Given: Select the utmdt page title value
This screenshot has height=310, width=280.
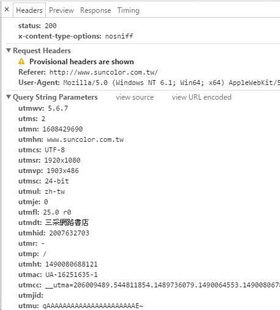Looking at the screenshot, I should 67,223.
